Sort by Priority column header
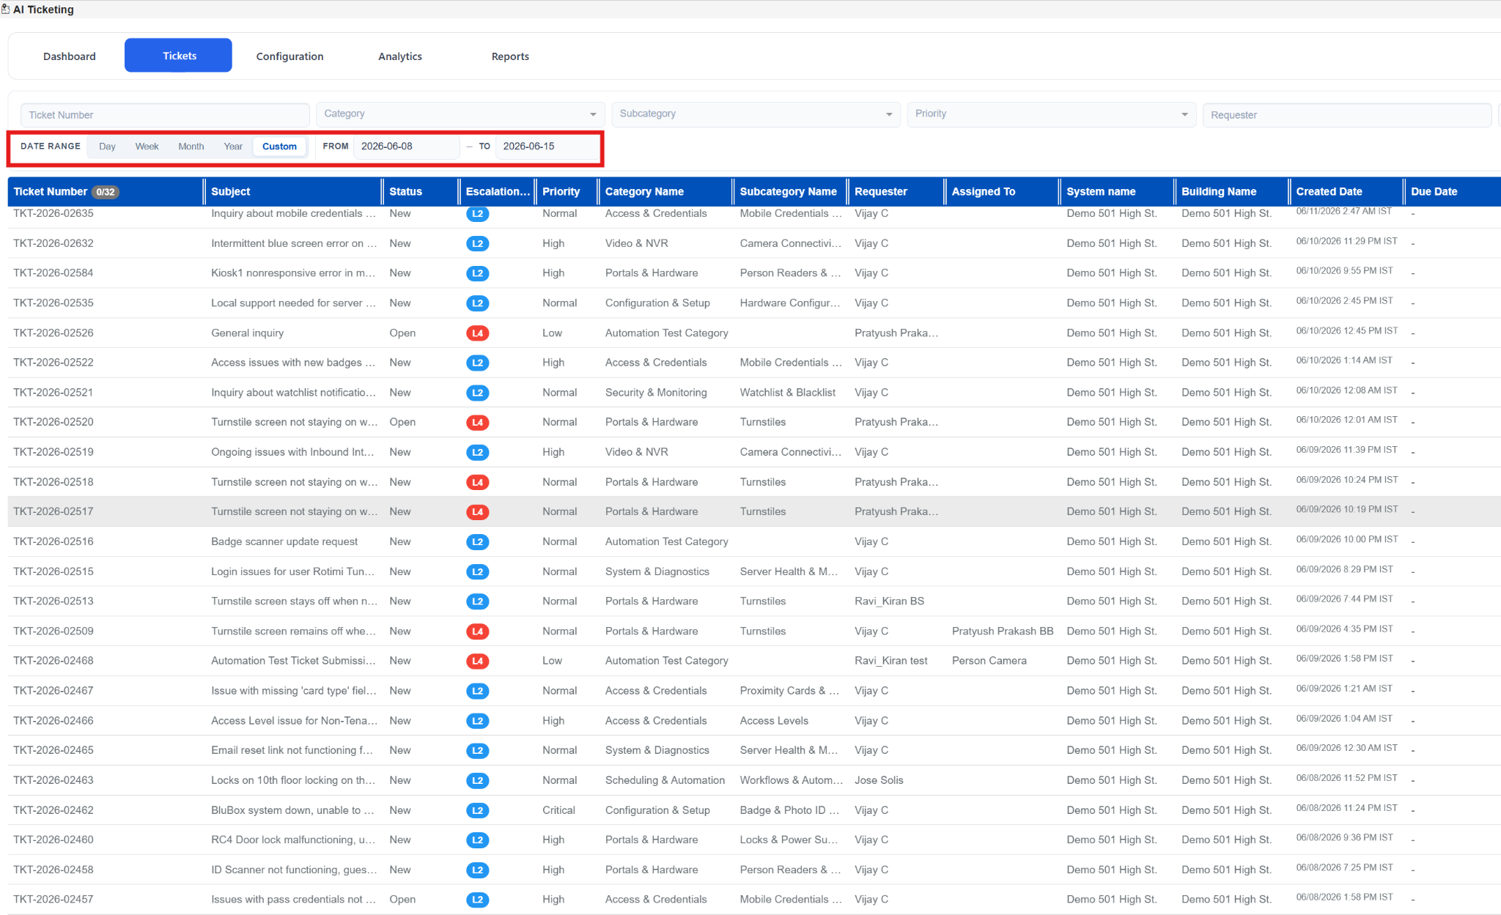 (561, 192)
